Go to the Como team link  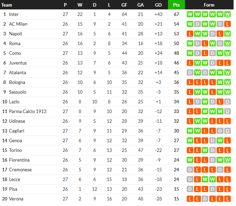pos(15,53)
